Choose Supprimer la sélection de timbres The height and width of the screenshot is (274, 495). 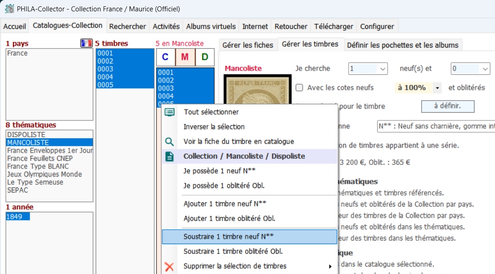(249, 266)
